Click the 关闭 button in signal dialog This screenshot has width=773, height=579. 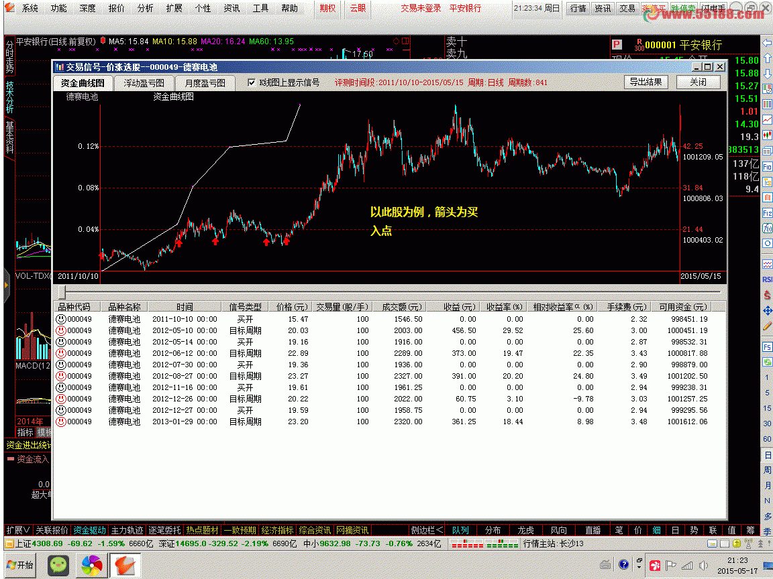point(698,82)
